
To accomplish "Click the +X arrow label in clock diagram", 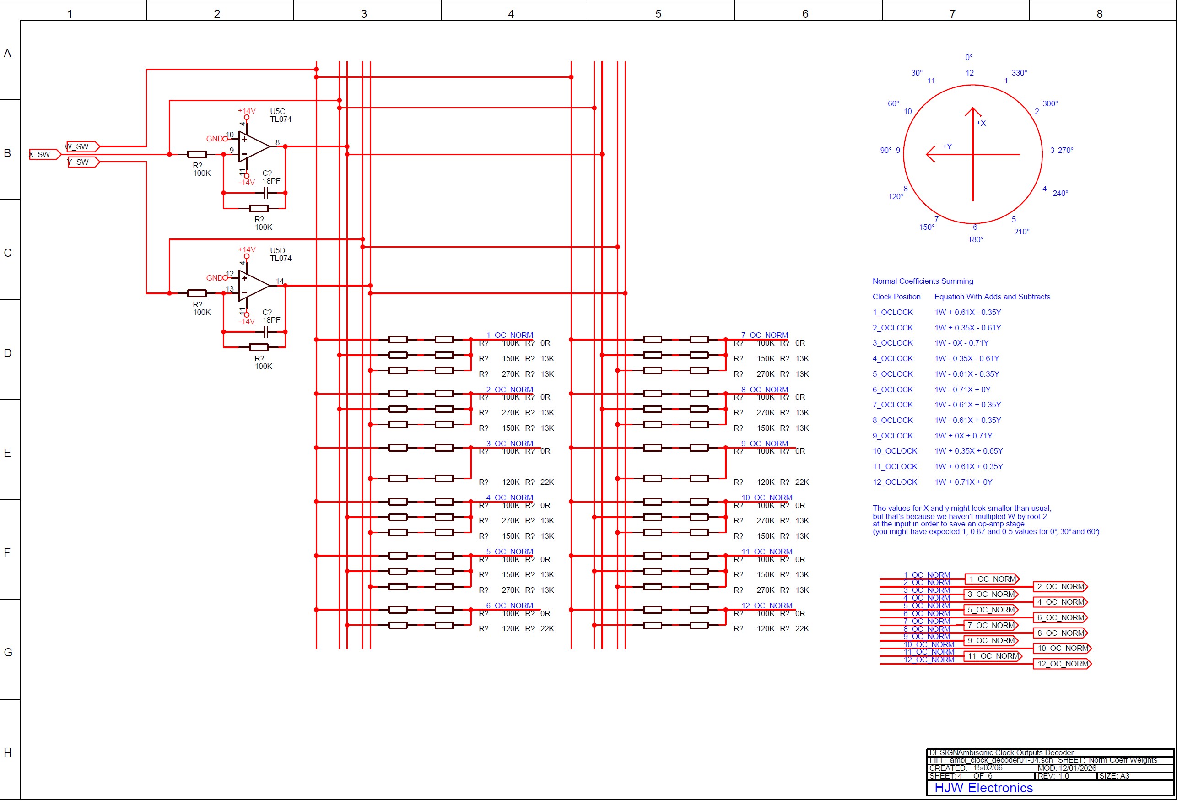I will tap(981, 123).
